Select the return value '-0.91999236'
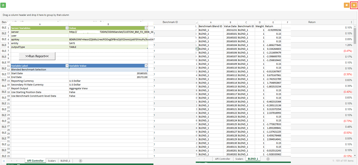358x165 pixels. (273, 30)
